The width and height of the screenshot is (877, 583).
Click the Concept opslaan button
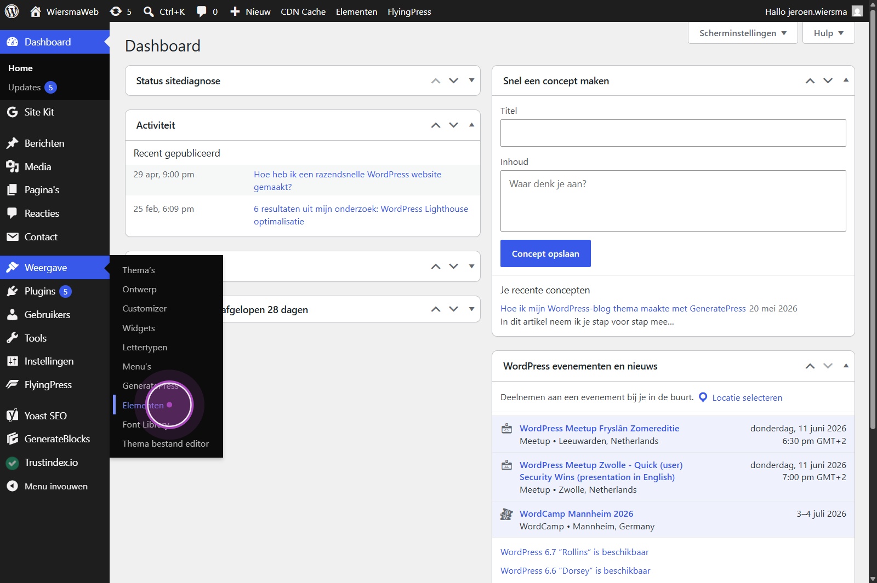click(x=545, y=253)
